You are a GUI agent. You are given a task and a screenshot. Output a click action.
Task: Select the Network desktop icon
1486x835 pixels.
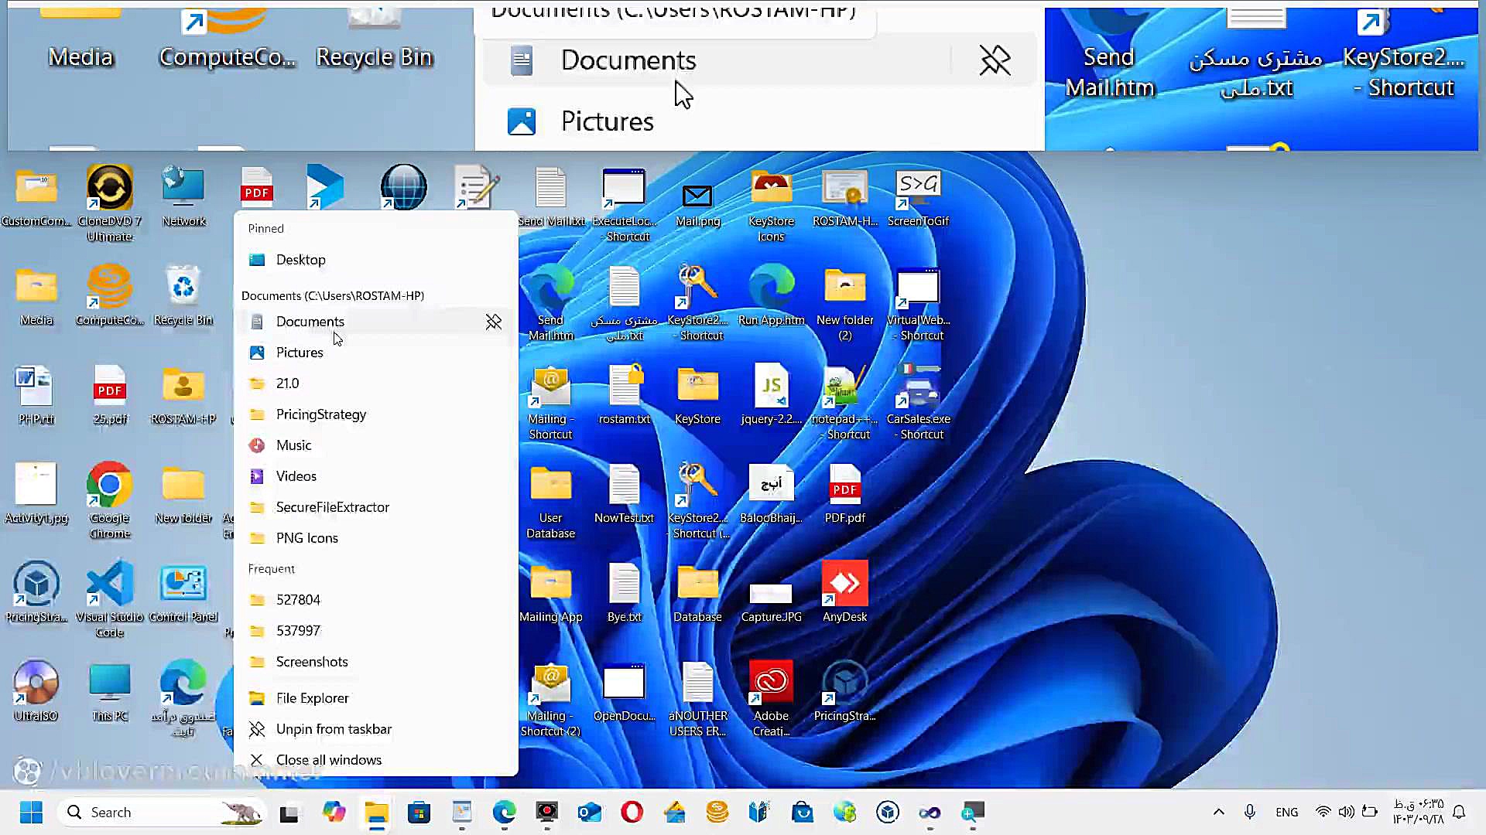(x=183, y=196)
